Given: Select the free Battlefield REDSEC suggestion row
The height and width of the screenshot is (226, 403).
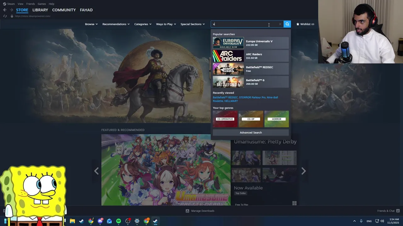Looking at the screenshot, I should pyautogui.click(x=251, y=69).
